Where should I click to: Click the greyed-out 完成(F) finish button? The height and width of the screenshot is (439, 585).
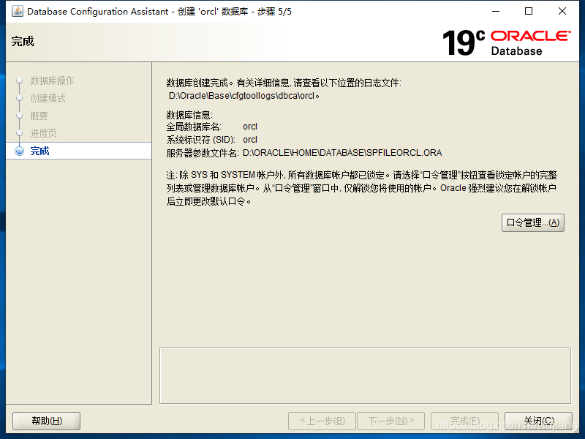tap(464, 421)
